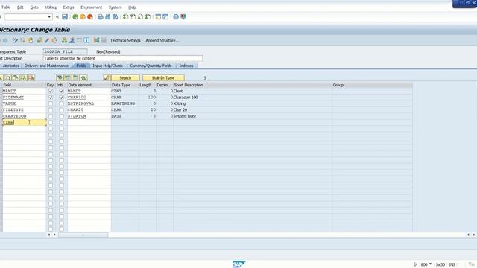Open the System menu
The image size is (477, 268).
[116, 7]
